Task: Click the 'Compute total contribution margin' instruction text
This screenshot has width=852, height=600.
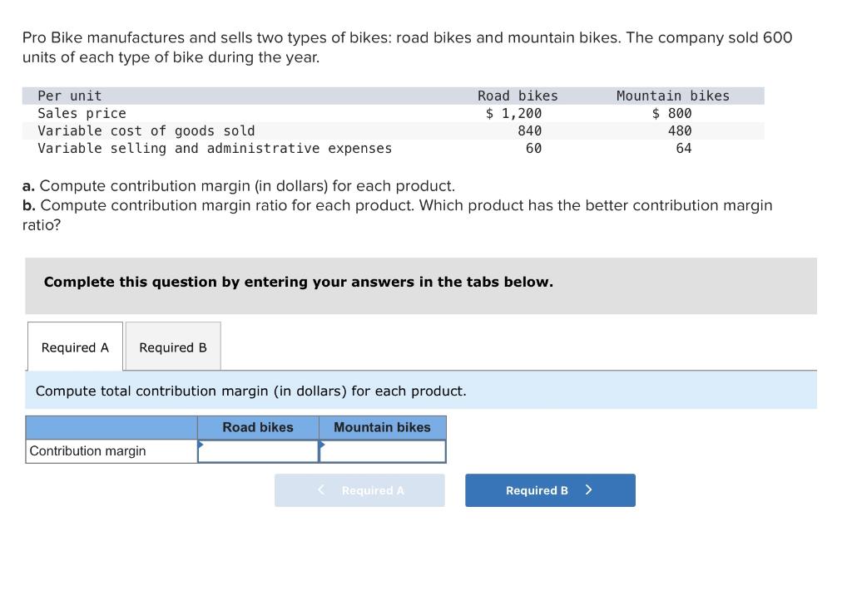Action: [x=250, y=391]
